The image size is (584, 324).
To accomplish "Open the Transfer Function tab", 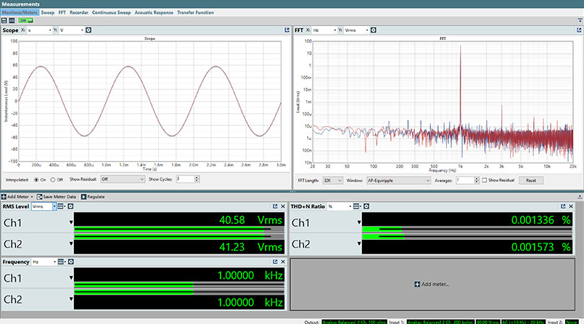I will click(x=195, y=12).
